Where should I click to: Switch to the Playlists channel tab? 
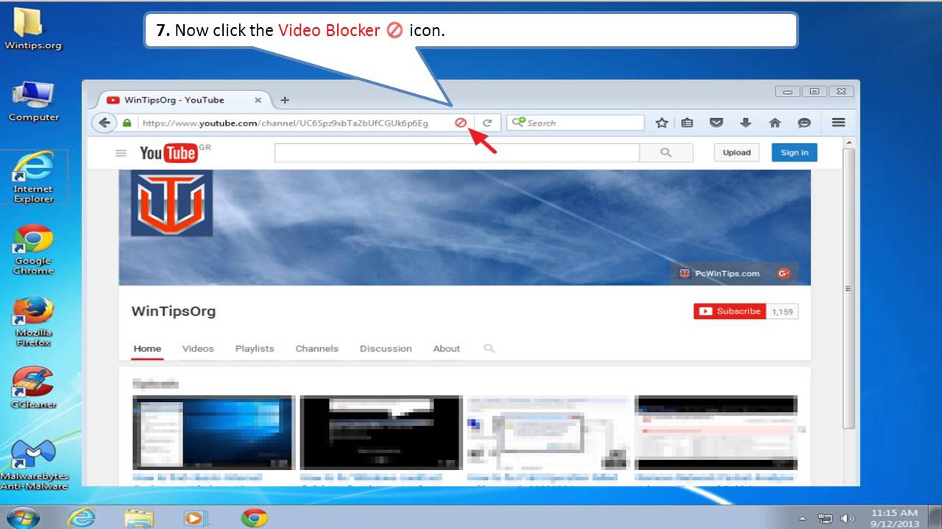pyautogui.click(x=255, y=348)
